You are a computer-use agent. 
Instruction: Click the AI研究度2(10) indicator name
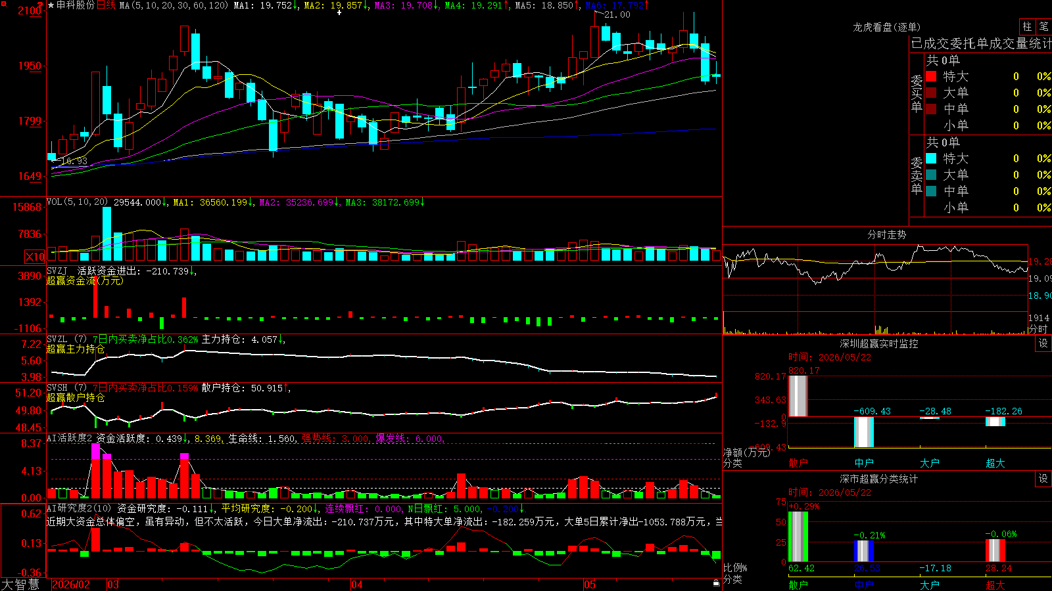(79, 508)
